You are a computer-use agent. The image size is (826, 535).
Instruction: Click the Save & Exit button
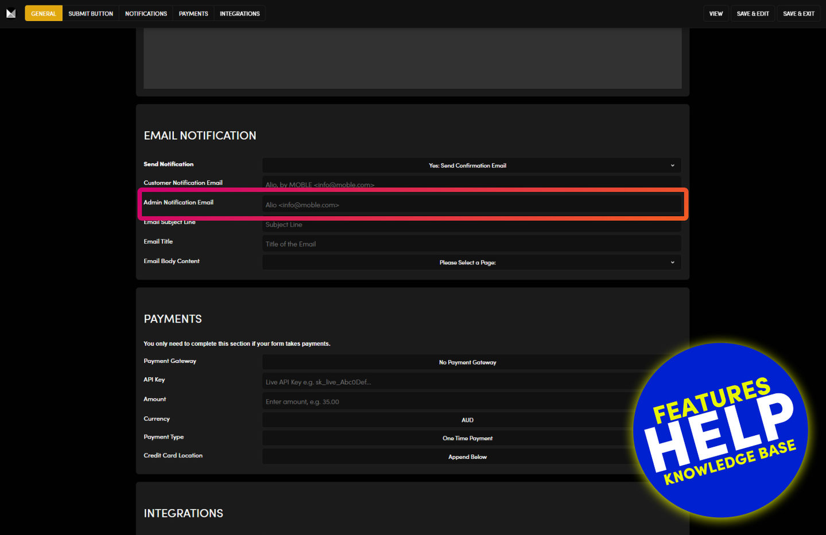pyautogui.click(x=798, y=13)
